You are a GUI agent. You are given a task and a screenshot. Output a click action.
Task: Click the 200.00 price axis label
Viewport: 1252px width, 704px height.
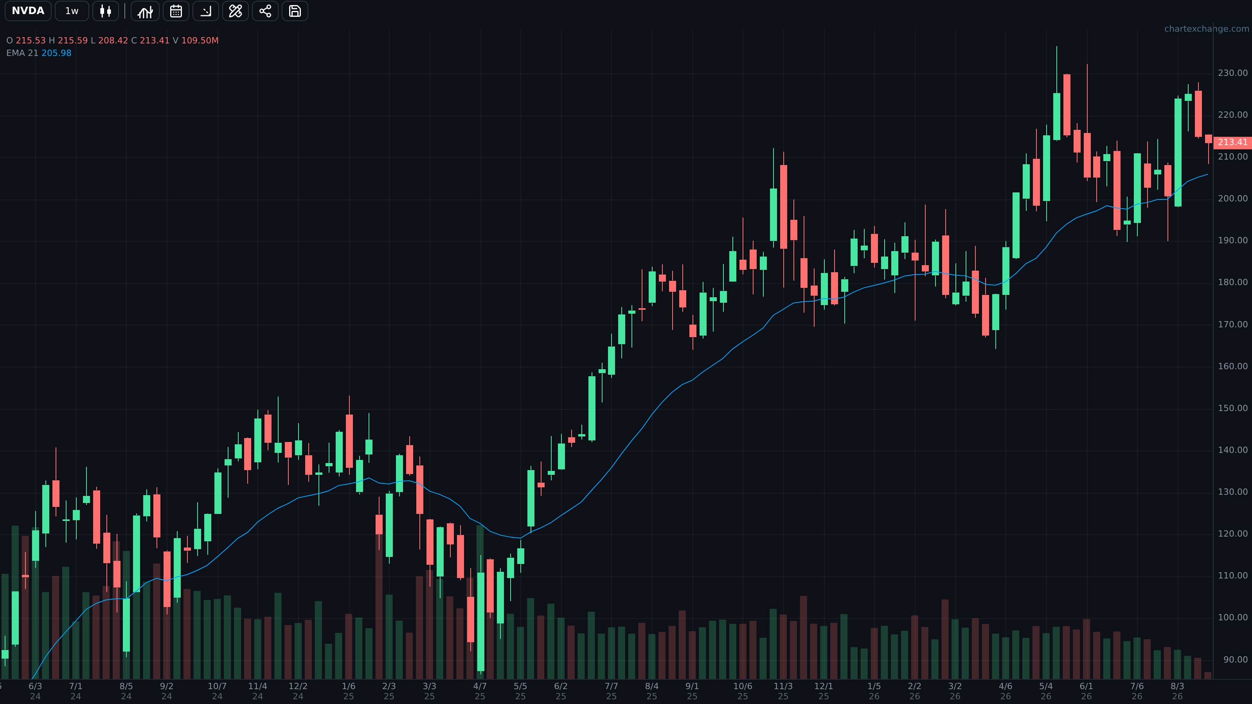point(1232,199)
